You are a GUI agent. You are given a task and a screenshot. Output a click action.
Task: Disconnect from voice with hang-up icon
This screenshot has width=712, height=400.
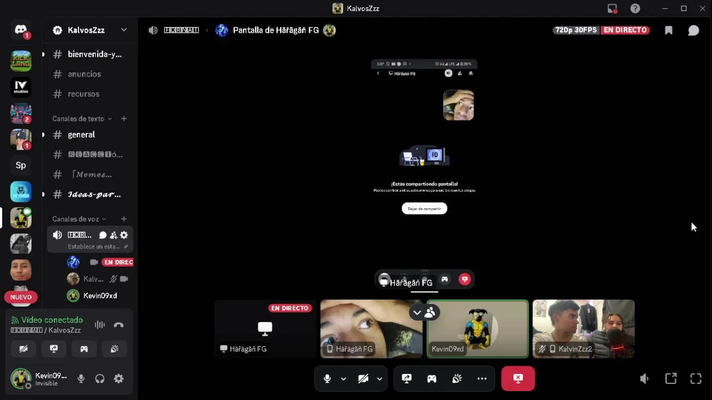[x=118, y=325]
